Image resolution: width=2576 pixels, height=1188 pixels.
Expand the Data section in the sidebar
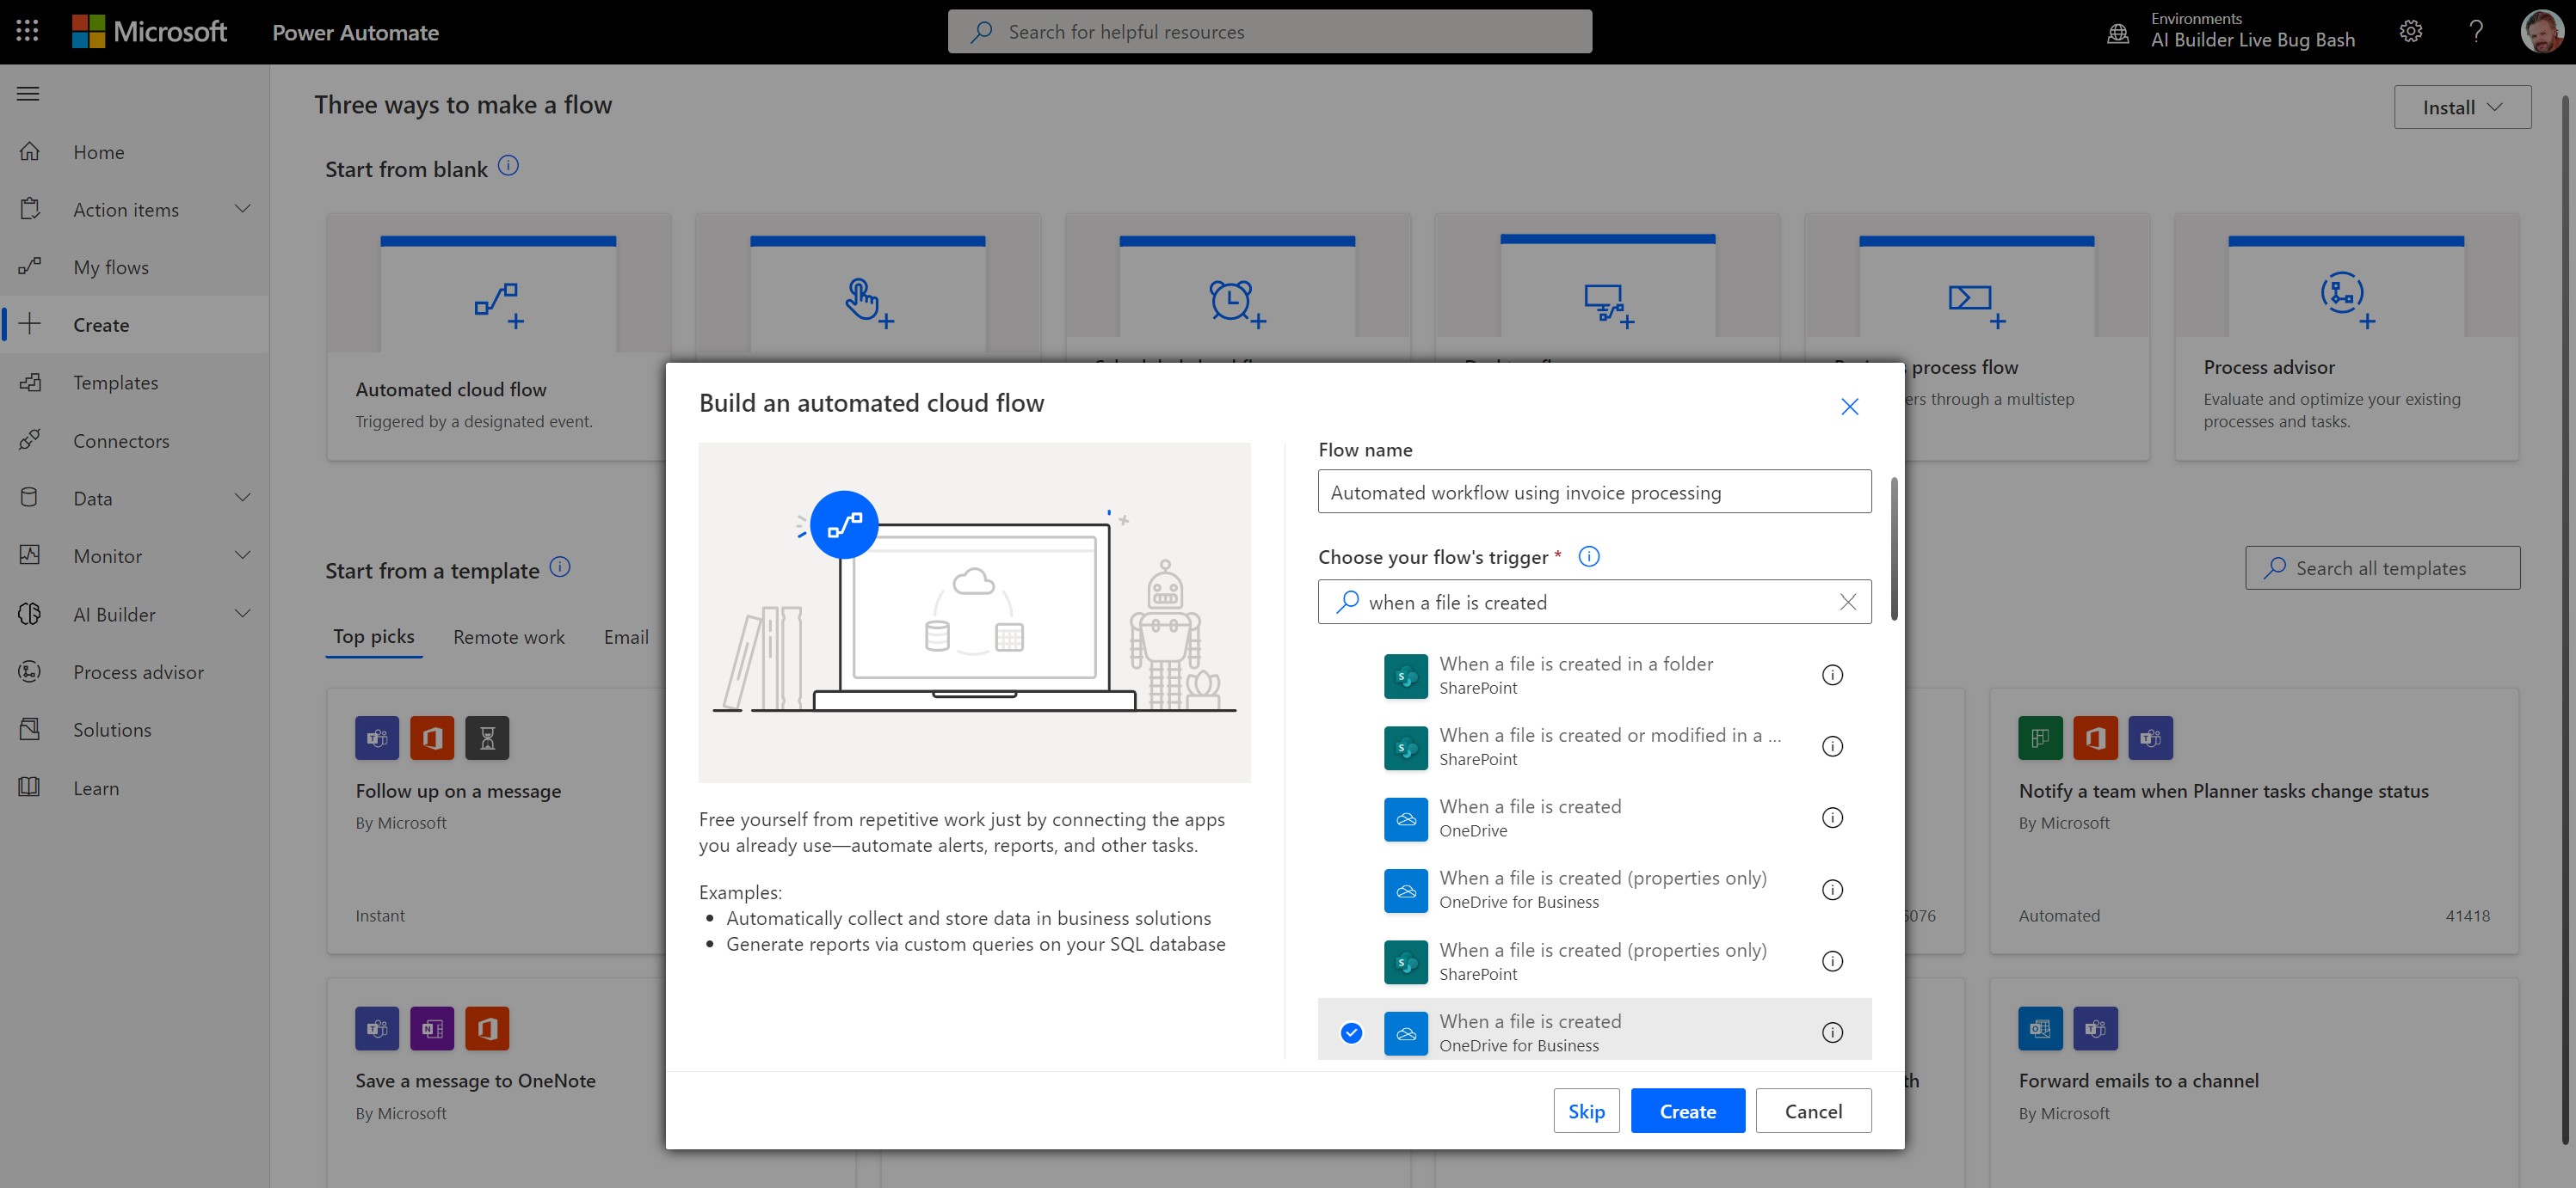click(242, 497)
